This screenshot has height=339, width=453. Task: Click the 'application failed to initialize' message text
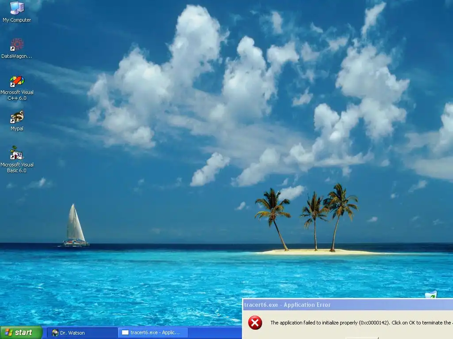361,323
